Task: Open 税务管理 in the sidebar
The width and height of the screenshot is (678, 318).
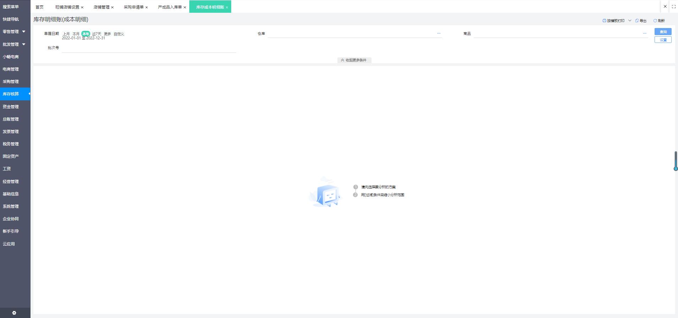Action: (x=11, y=144)
